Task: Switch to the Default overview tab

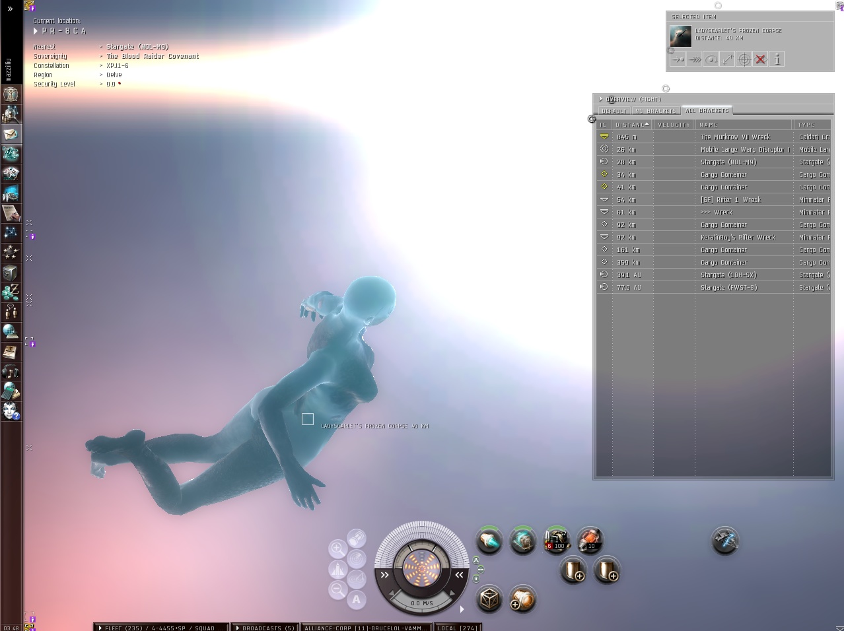Action: click(x=615, y=111)
